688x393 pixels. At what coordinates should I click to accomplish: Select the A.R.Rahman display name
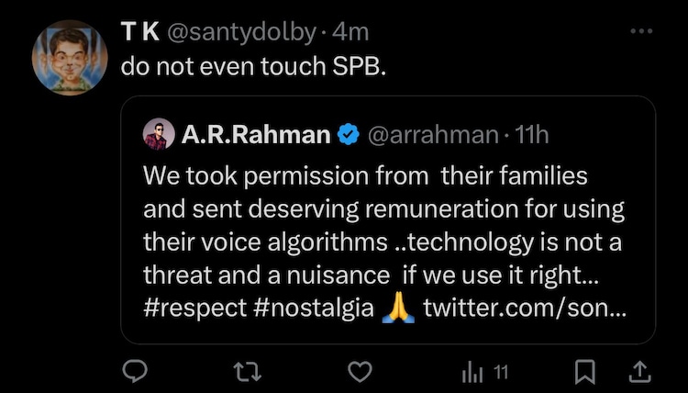click(x=256, y=135)
